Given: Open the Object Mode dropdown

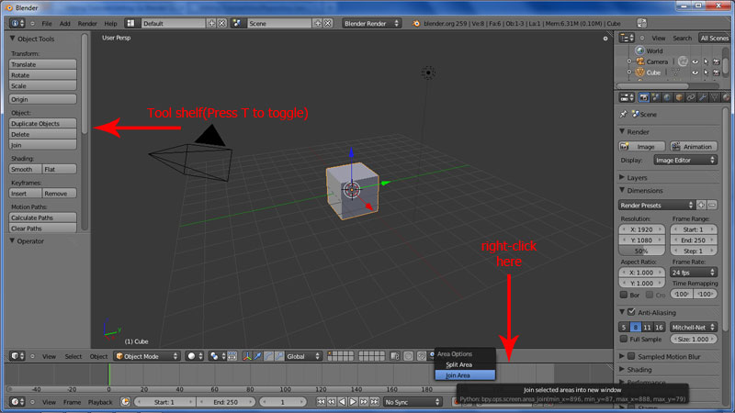Looking at the screenshot, I should point(145,356).
